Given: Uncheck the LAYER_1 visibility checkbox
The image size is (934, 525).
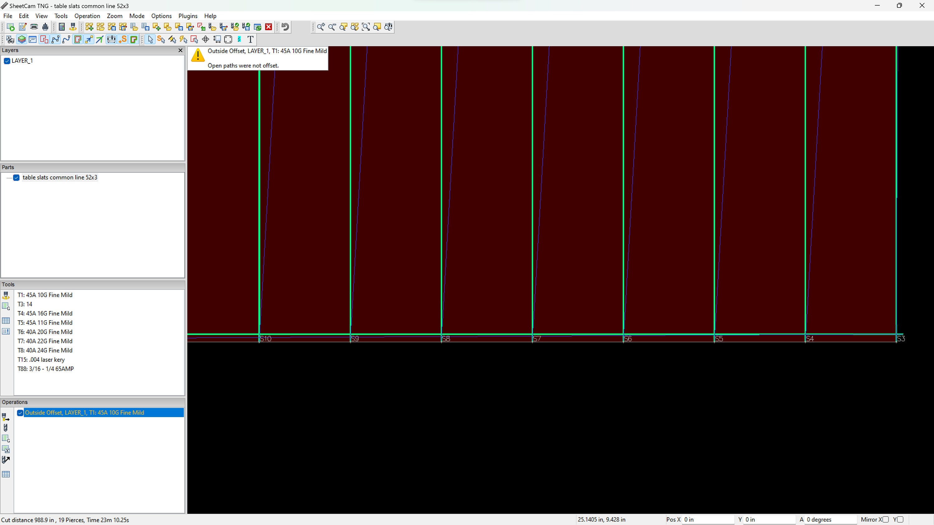Looking at the screenshot, I should tap(7, 61).
